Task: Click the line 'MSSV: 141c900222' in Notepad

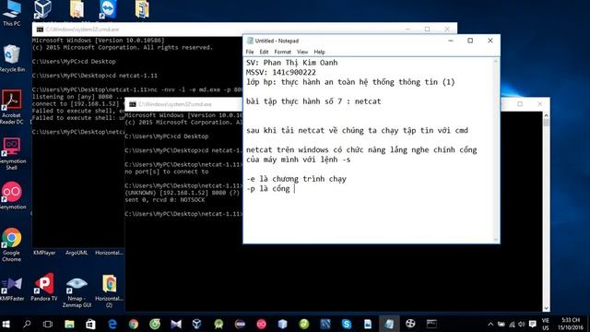Action: (x=280, y=72)
